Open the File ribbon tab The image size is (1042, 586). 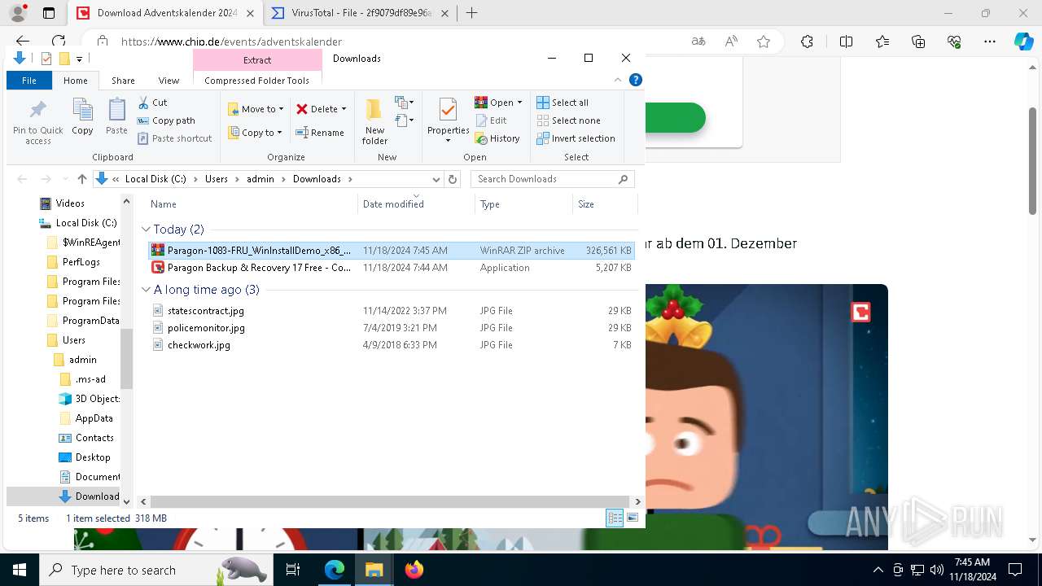pyautogui.click(x=29, y=81)
